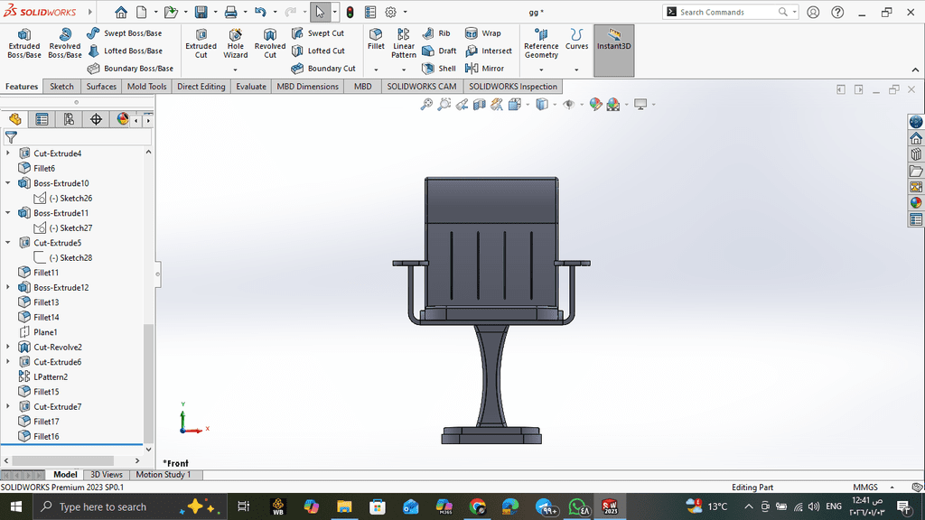Toggle the feature tree filter icon
The width and height of the screenshot is (925, 520).
point(11,137)
